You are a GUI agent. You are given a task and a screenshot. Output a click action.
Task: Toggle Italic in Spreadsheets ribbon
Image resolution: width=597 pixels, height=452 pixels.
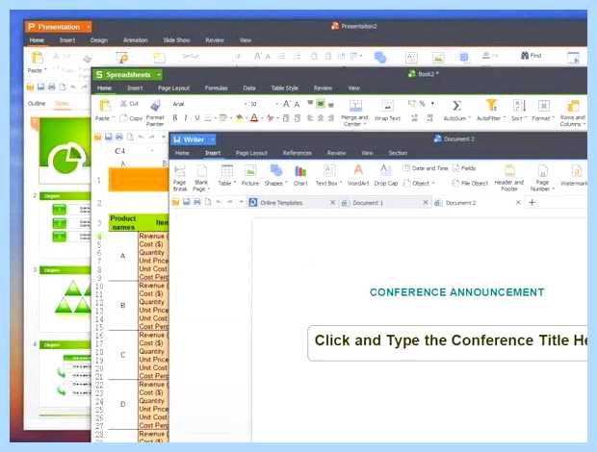tap(186, 118)
